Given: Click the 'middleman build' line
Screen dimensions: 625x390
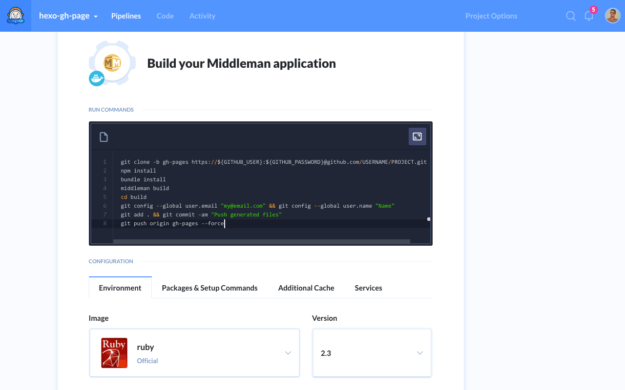Looking at the screenshot, I should click(145, 188).
